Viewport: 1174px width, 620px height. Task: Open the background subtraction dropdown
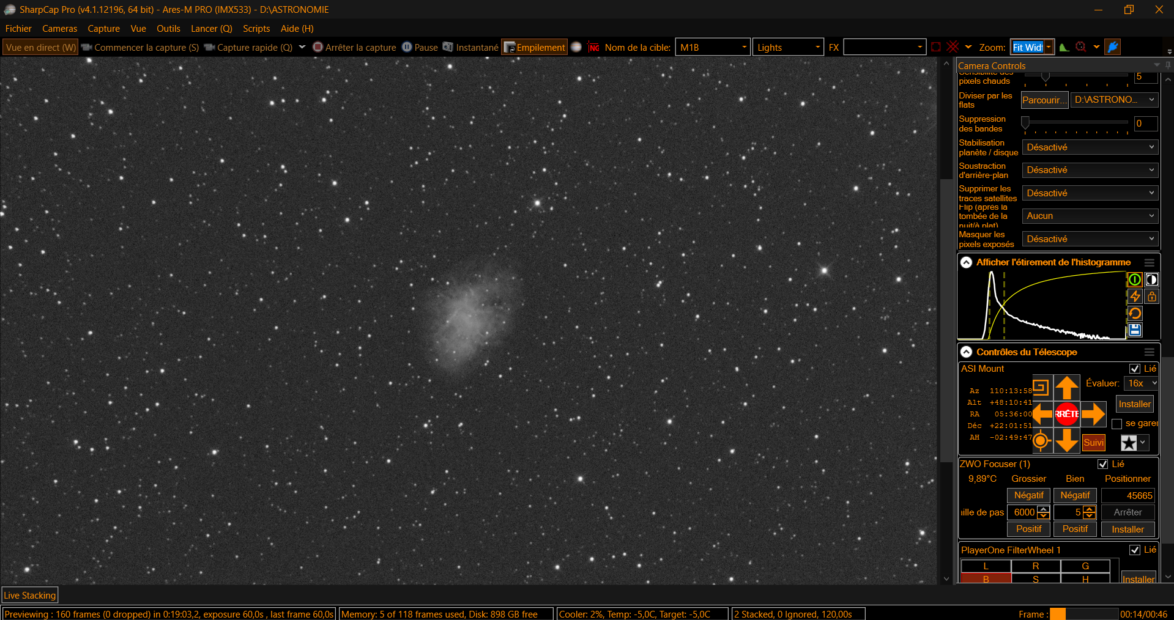(1090, 170)
